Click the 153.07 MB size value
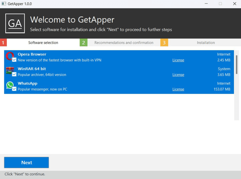Screen dimensions: 241x179 coord(222,89)
